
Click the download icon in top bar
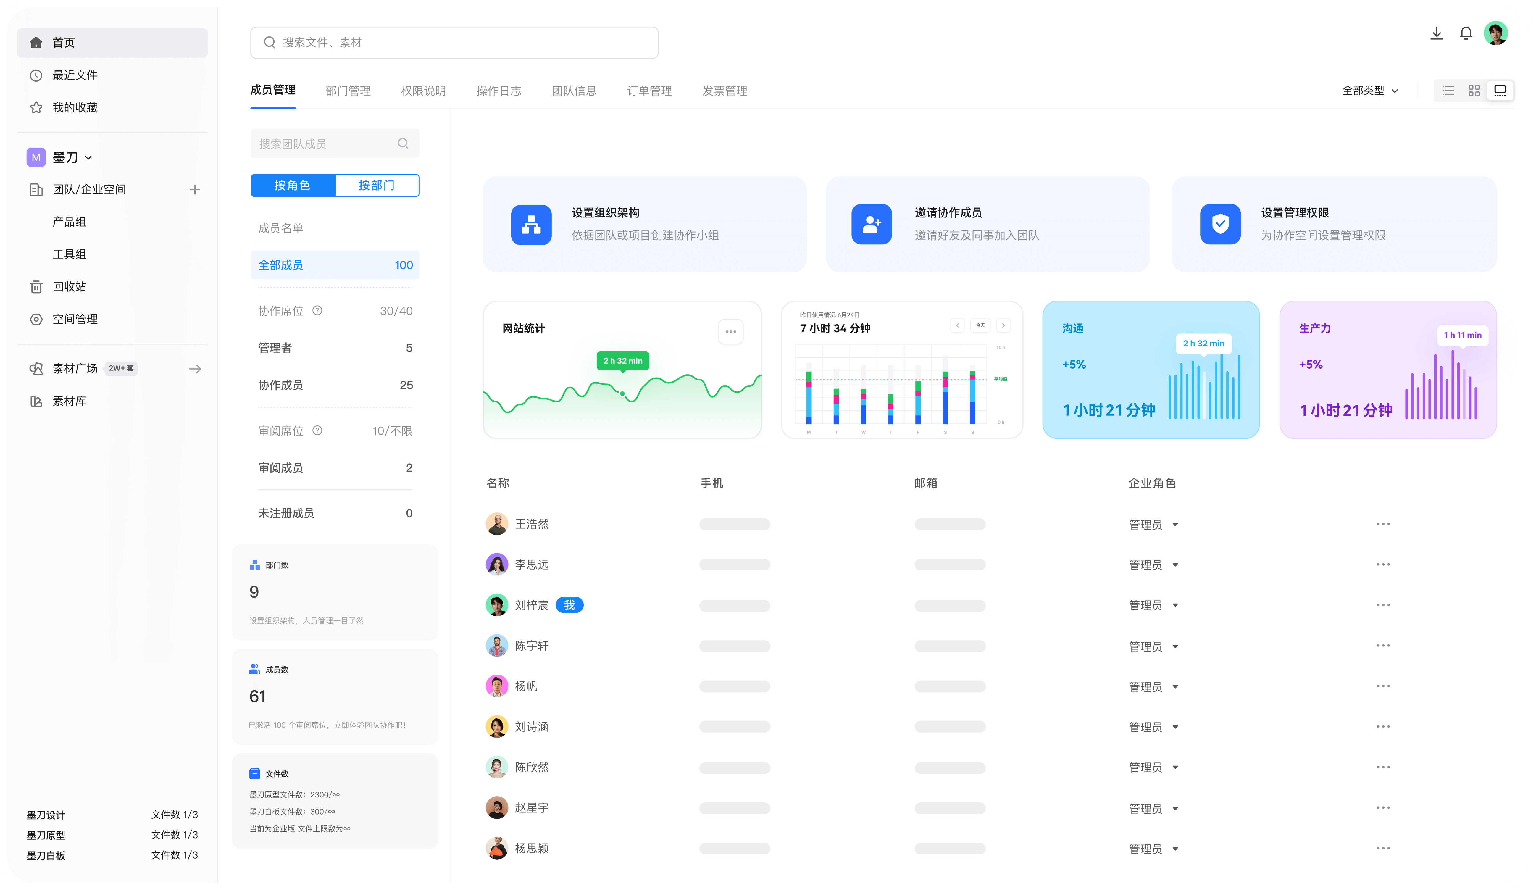click(x=1436, y=33)
